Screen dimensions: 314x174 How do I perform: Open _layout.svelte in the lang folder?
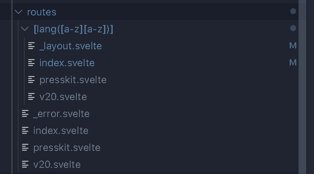71,46
